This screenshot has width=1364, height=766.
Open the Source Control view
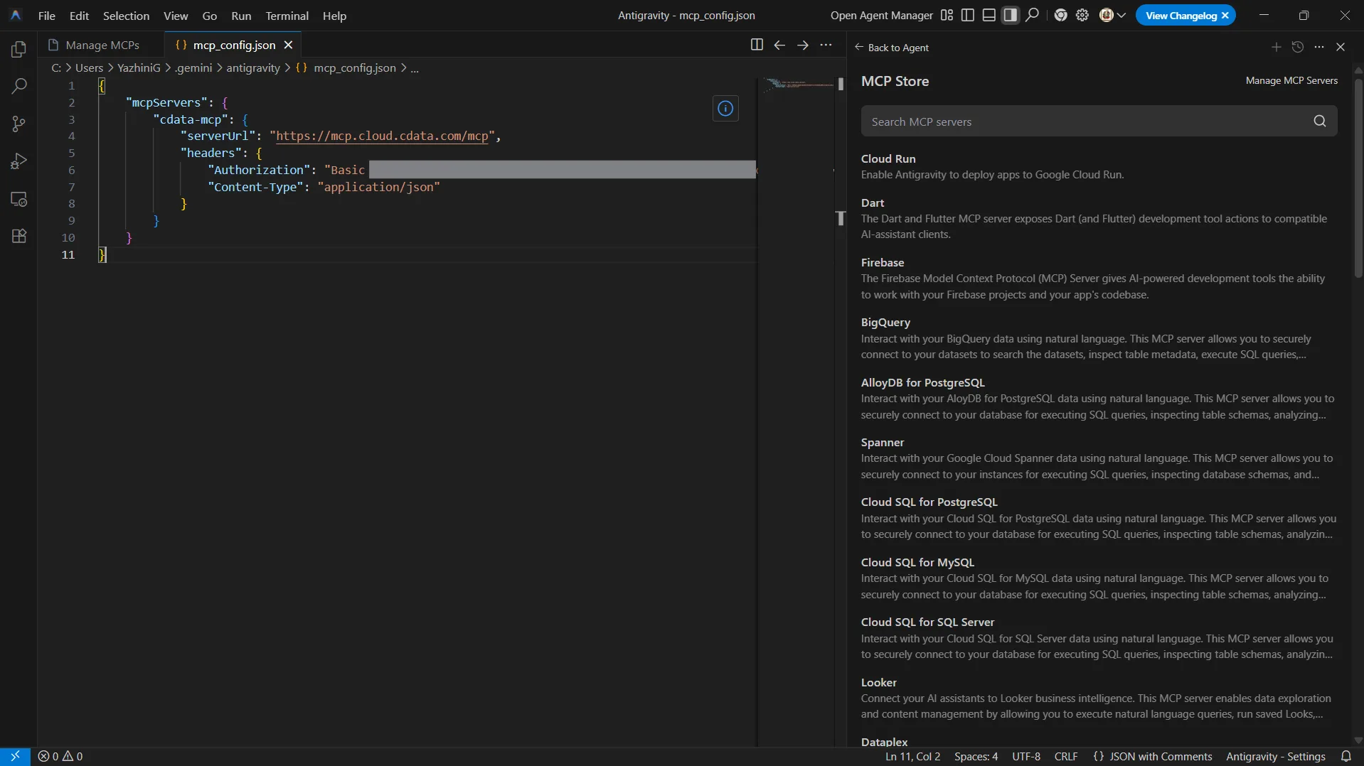click(x=19, y=124)
